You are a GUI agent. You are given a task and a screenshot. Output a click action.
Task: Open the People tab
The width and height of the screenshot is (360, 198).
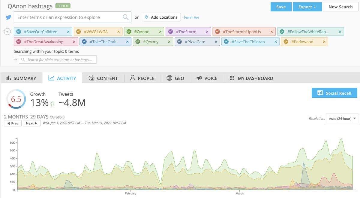point(142,78)
